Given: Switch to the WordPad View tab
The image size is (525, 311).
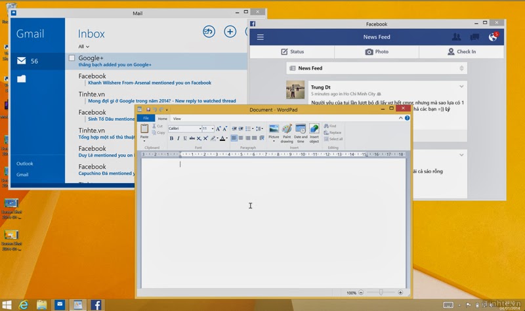Looking at the screenshot, I should tap(177, 119).
